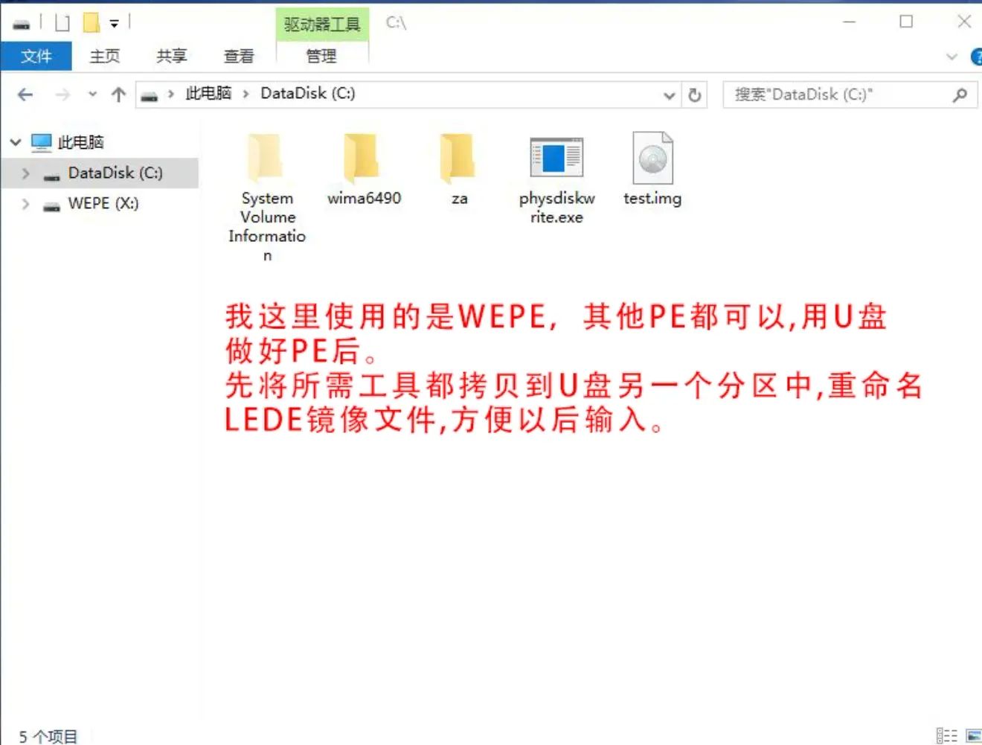Expand the DataDisk (C:) tree node

click(x=26, y=173)
